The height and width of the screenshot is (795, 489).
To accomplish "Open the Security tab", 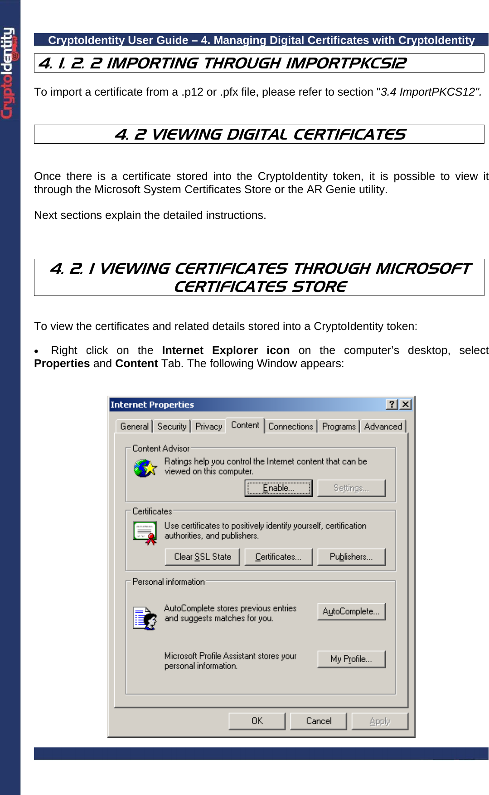I will (x=172, y=427).
